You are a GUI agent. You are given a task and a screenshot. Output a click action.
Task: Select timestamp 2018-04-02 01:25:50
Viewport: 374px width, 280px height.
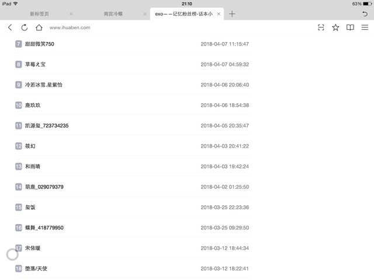(224, 187)
